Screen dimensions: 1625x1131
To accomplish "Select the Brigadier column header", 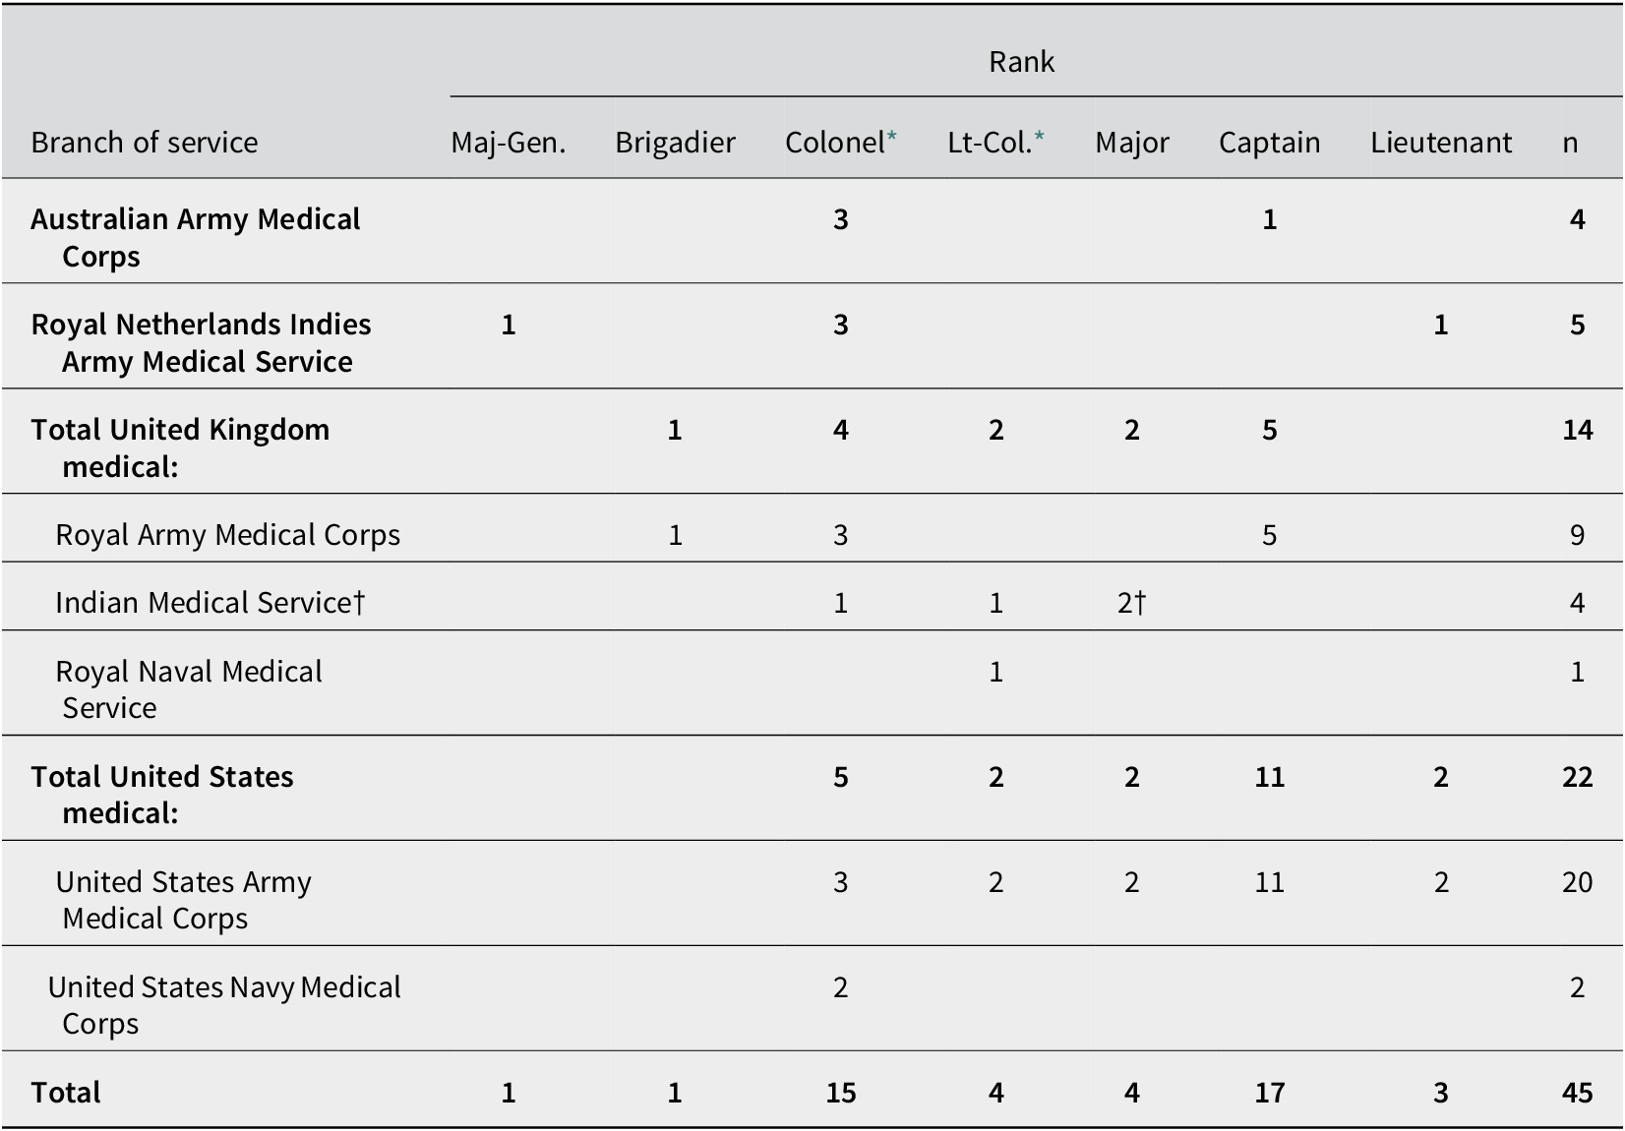I will click(x=675, y=143).
